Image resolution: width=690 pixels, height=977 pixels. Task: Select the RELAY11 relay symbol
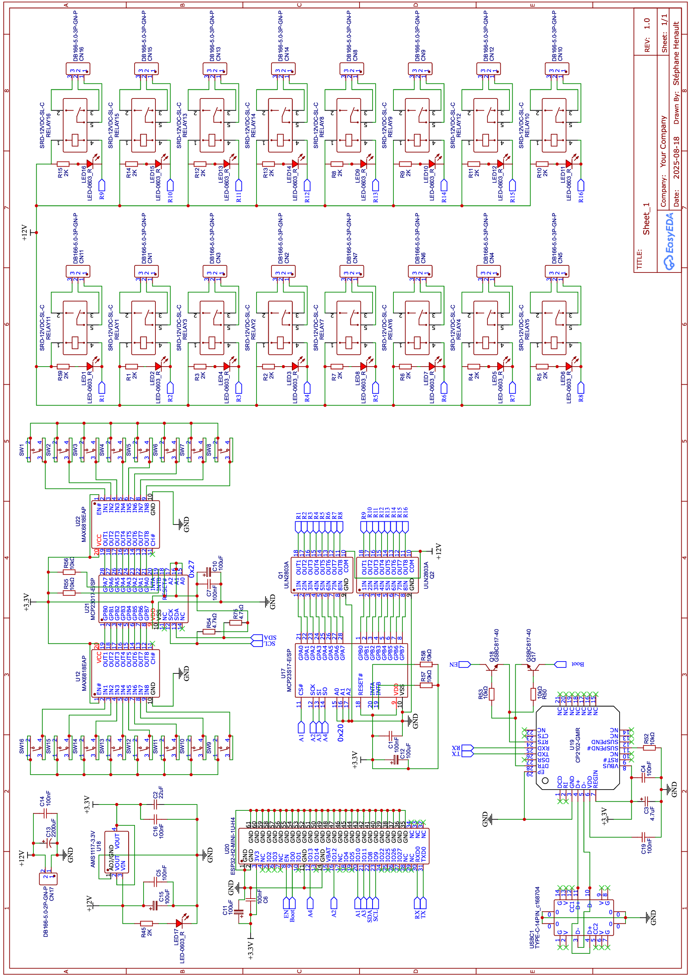[x=75, y=328]
